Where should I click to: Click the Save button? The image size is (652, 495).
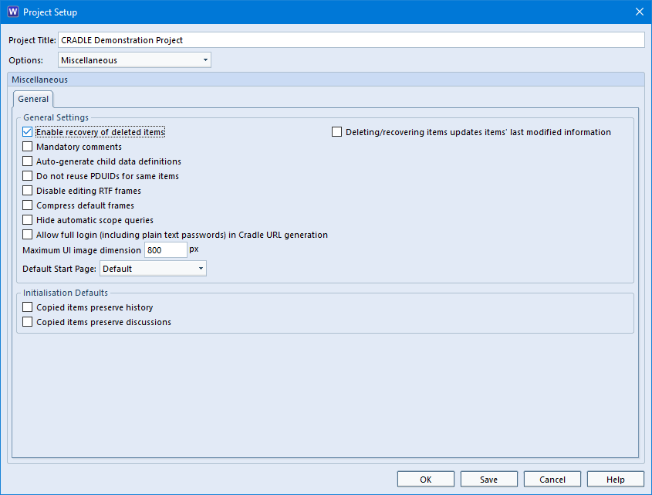click(x=489, y=480)
